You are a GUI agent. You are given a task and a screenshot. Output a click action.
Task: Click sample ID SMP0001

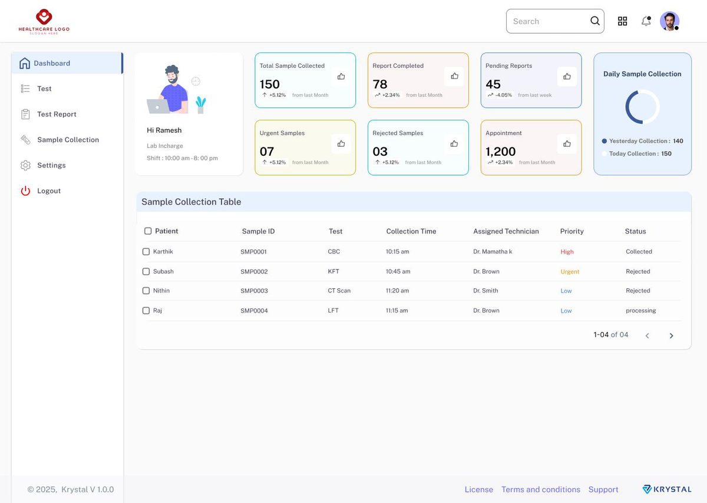pos(253,252)
